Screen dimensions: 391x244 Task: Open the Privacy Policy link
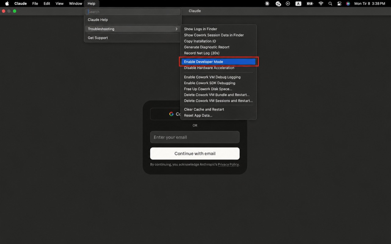point(228,164)
